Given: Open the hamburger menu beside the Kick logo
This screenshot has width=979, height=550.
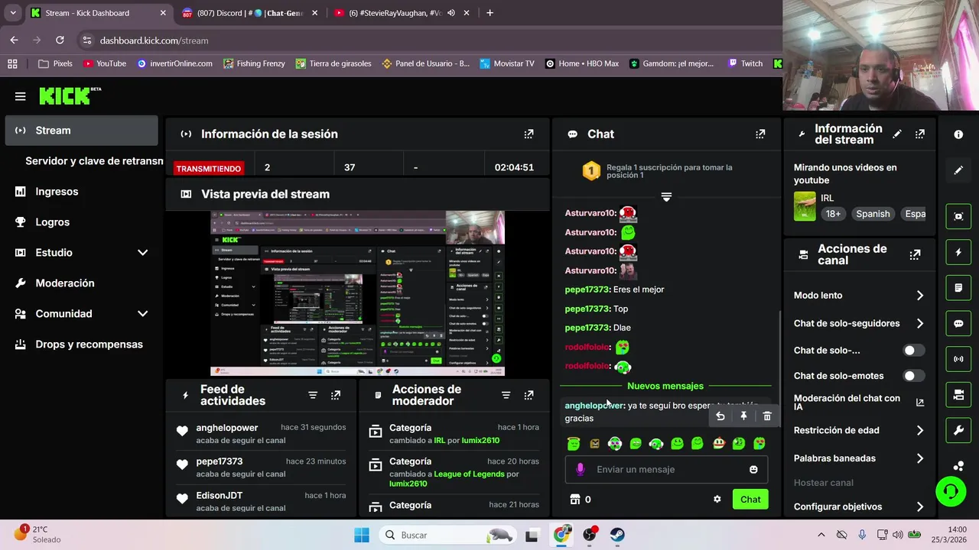Looking at the screenshot, I should [x=20, y=96].
